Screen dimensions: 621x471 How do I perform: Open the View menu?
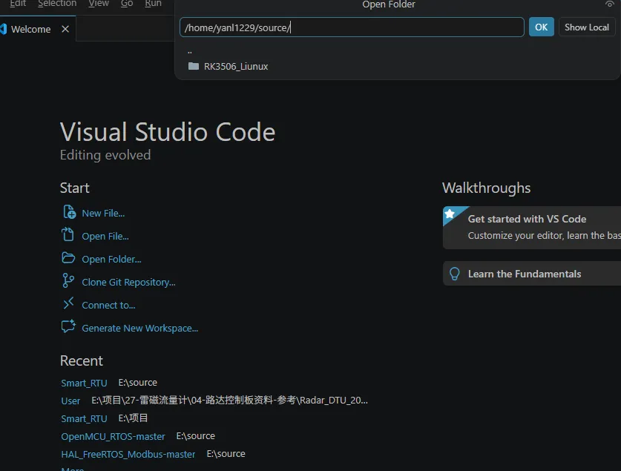(99, 4)
